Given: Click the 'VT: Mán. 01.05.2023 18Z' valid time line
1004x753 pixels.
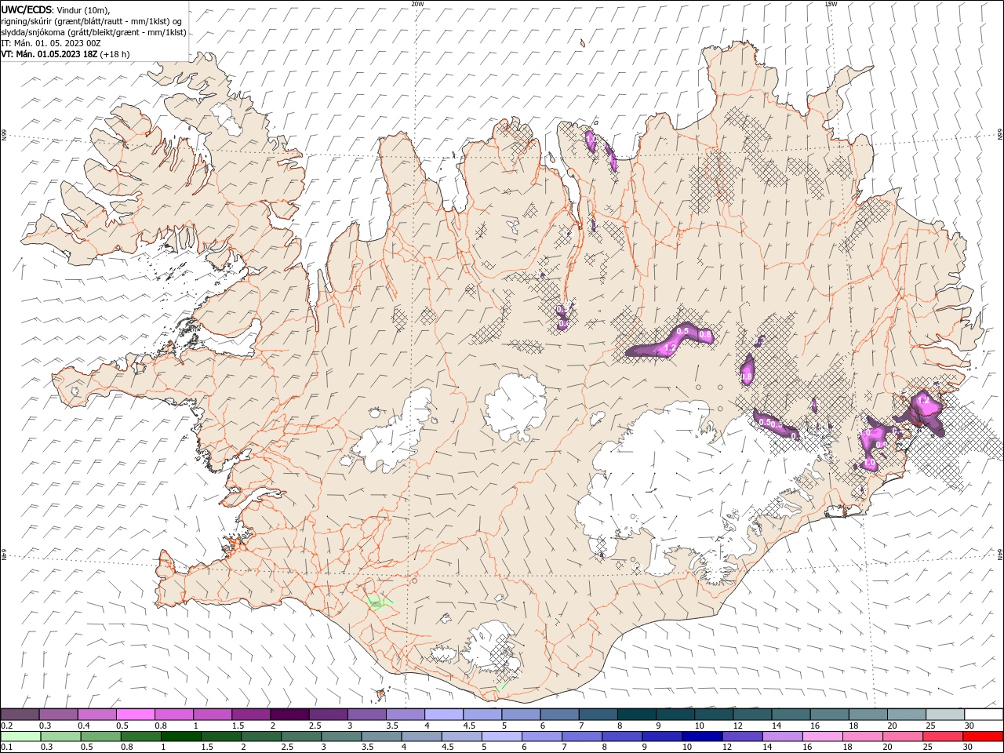Looking at the screenshot, I should (x=49, y=54).
